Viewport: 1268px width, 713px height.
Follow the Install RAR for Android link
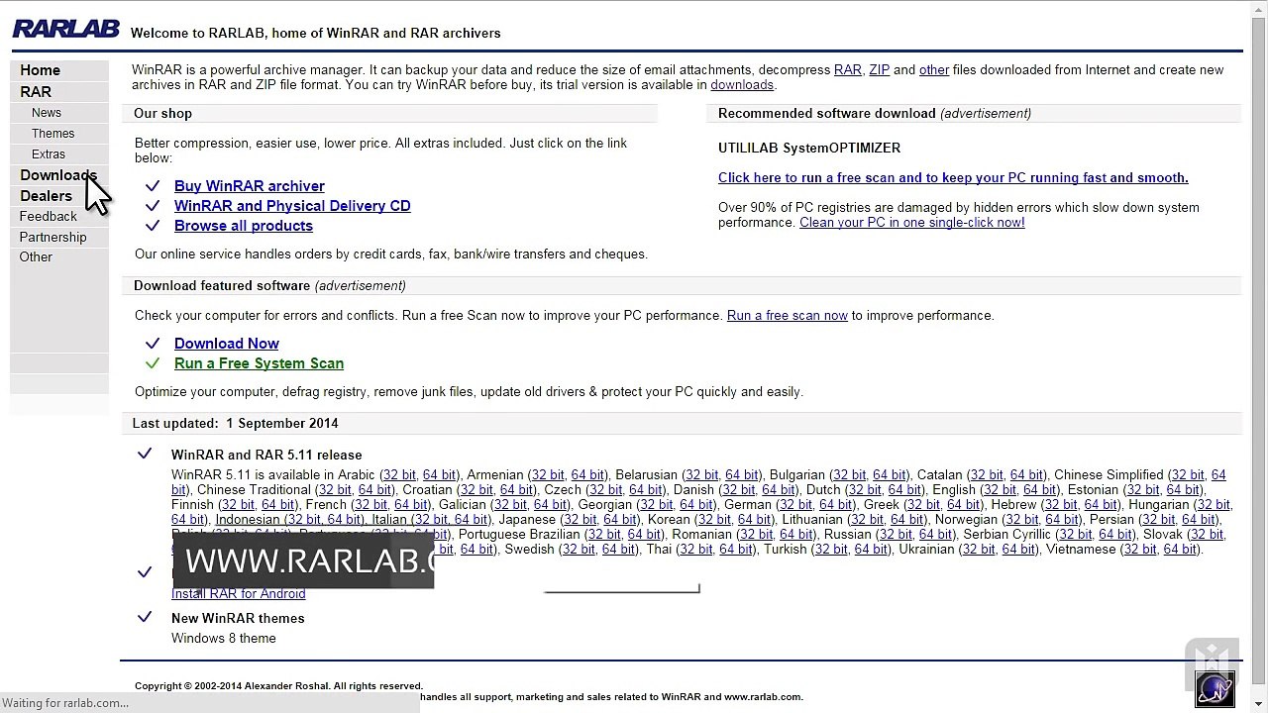238,593
